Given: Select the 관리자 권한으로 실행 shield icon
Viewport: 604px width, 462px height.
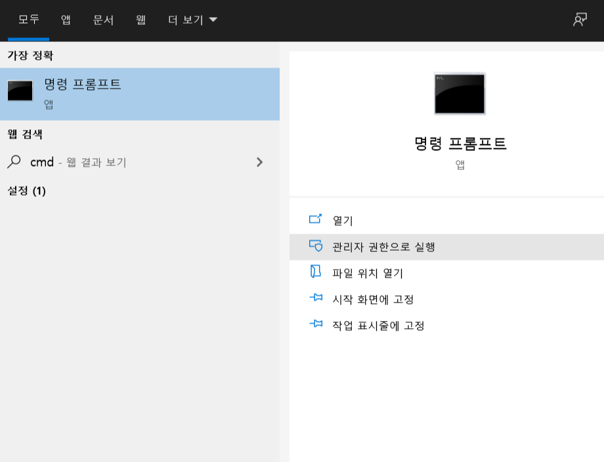Looking at the screenshot, I should 316,246.
